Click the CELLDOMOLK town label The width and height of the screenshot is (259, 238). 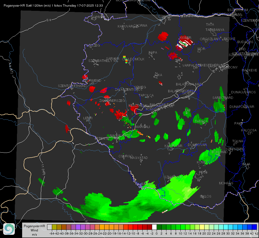tap(133, 59)
